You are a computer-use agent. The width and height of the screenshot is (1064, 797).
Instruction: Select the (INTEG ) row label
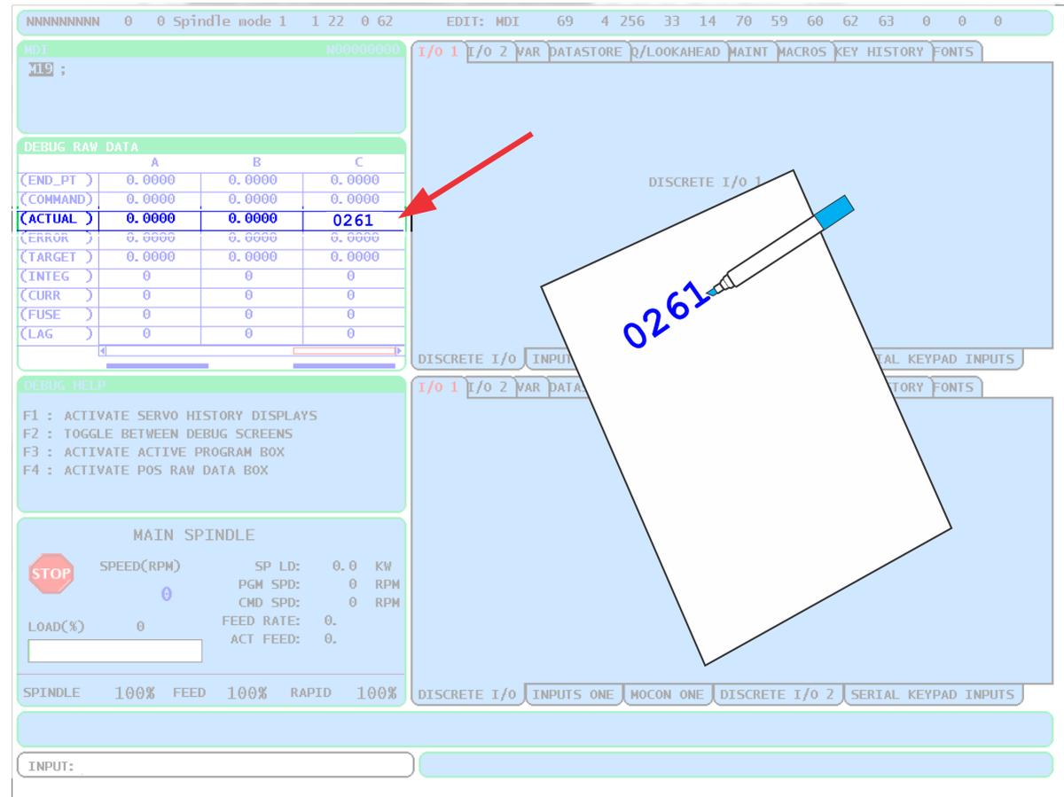tap(58, 277)
